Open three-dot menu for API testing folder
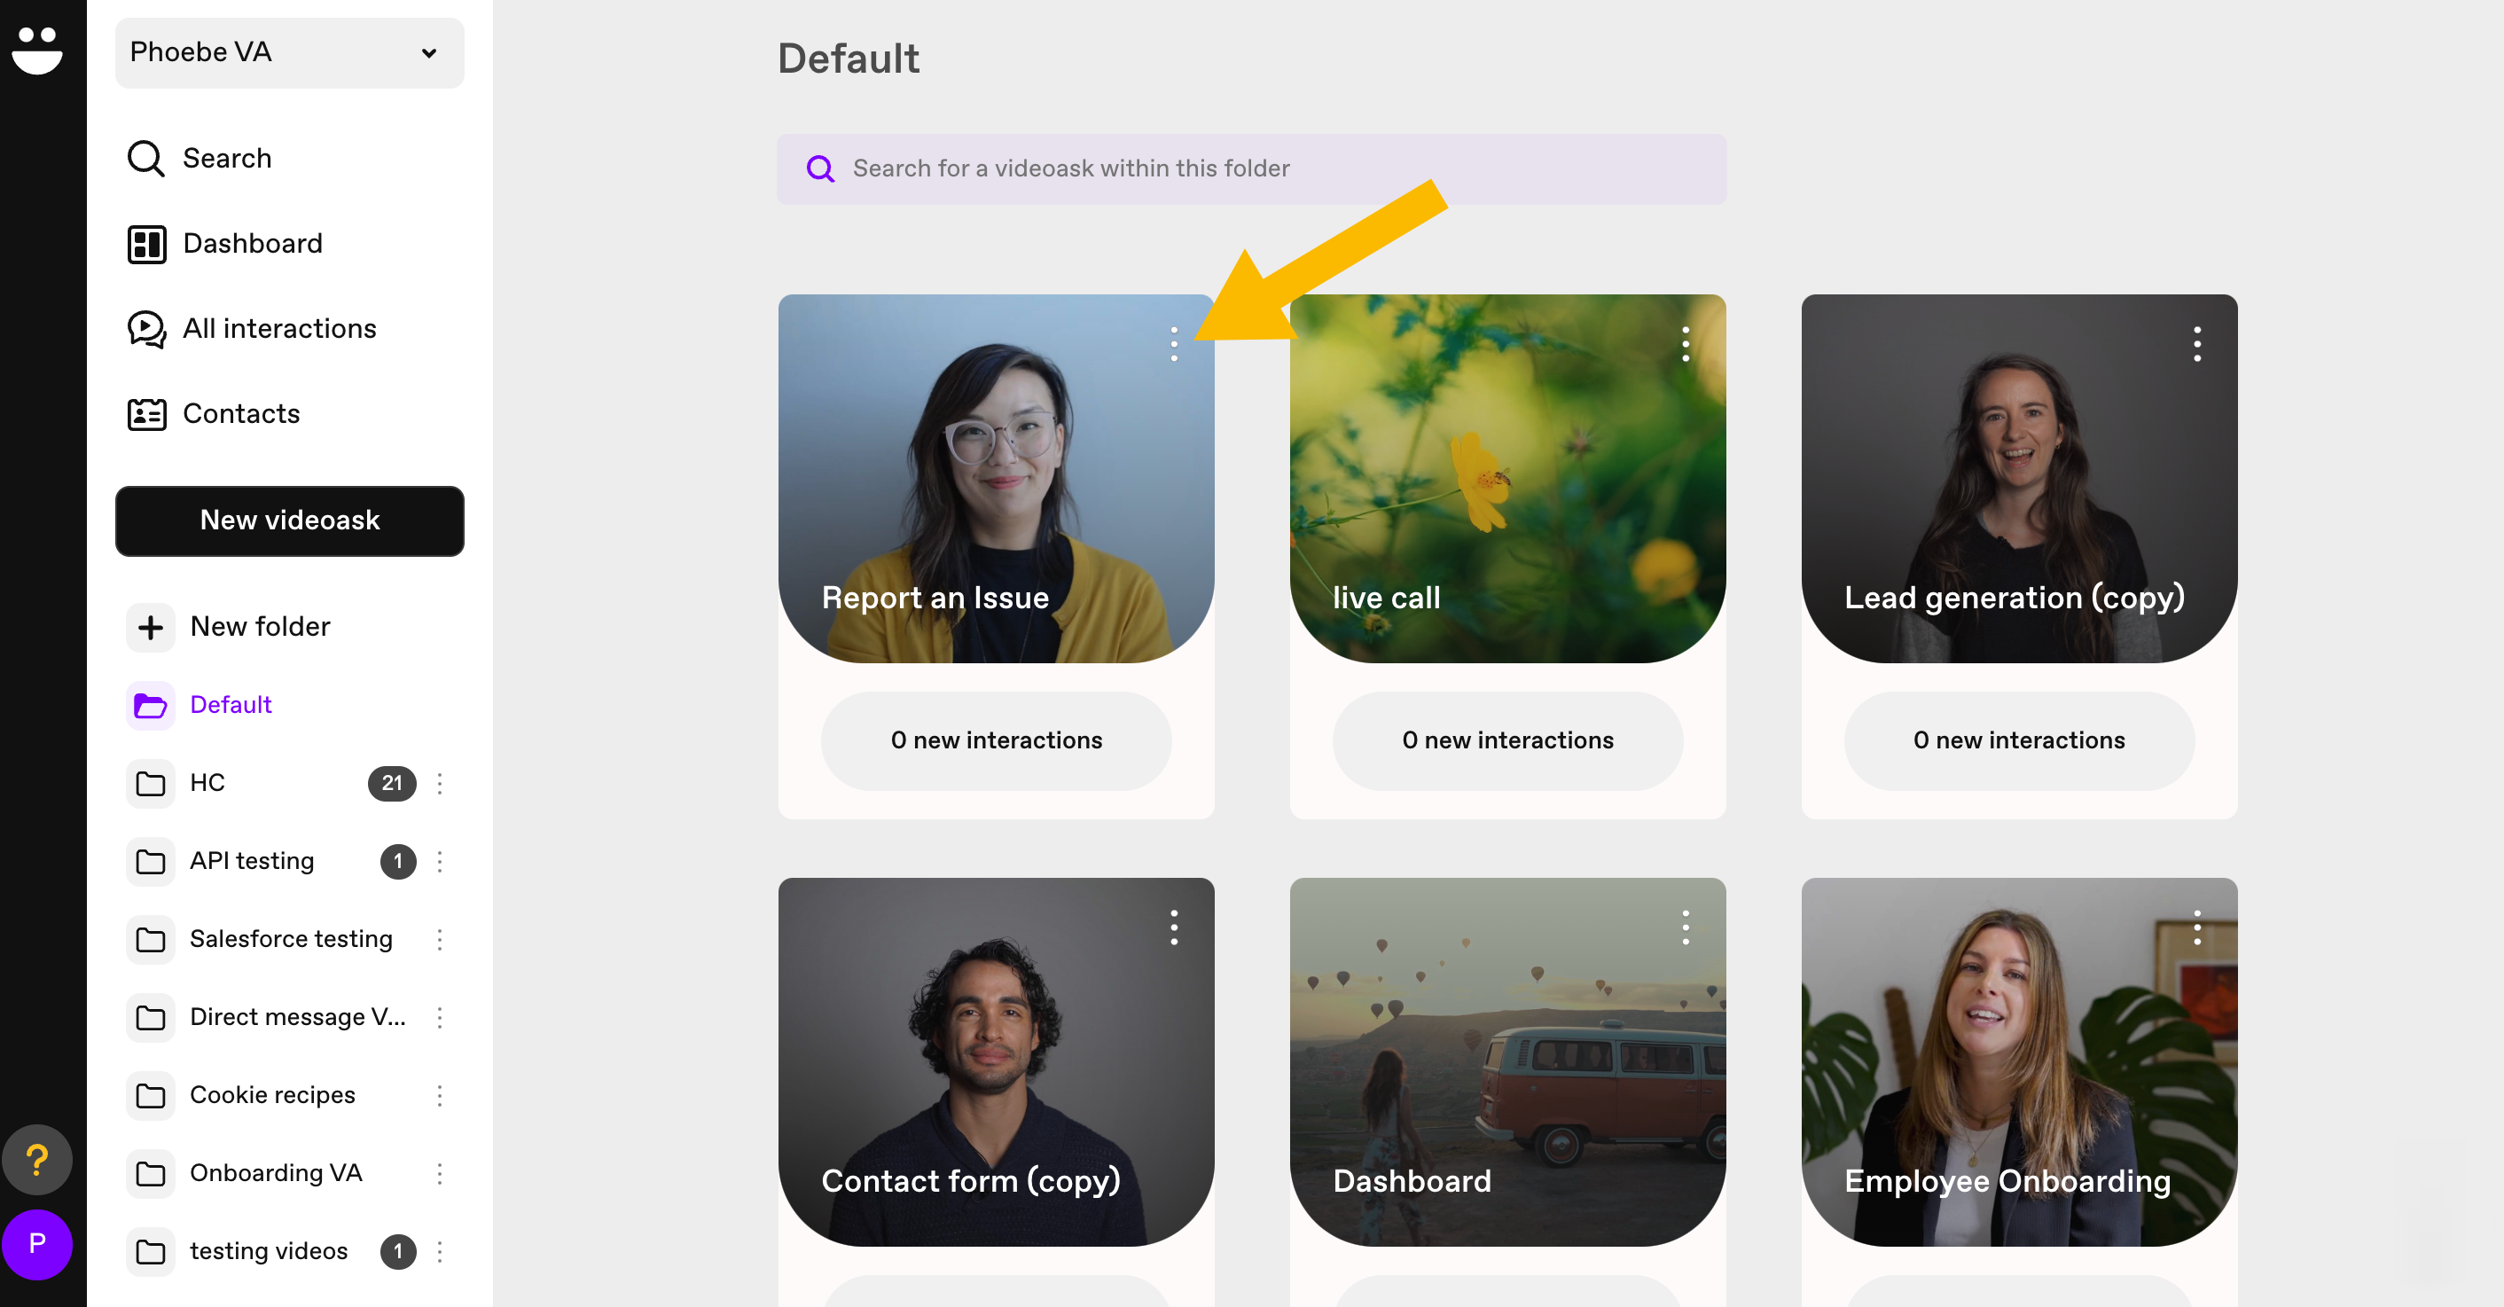Viewport: 2504px width, 1307px height. click(440, 861)
